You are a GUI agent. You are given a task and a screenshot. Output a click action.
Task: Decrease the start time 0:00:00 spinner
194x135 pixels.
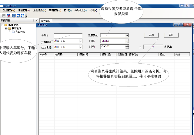[x=127, y=42]
